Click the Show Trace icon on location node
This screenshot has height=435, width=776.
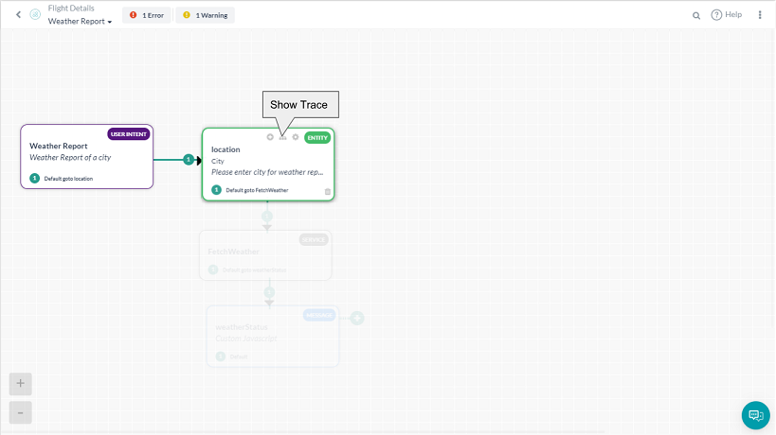(x=282, y=137)
